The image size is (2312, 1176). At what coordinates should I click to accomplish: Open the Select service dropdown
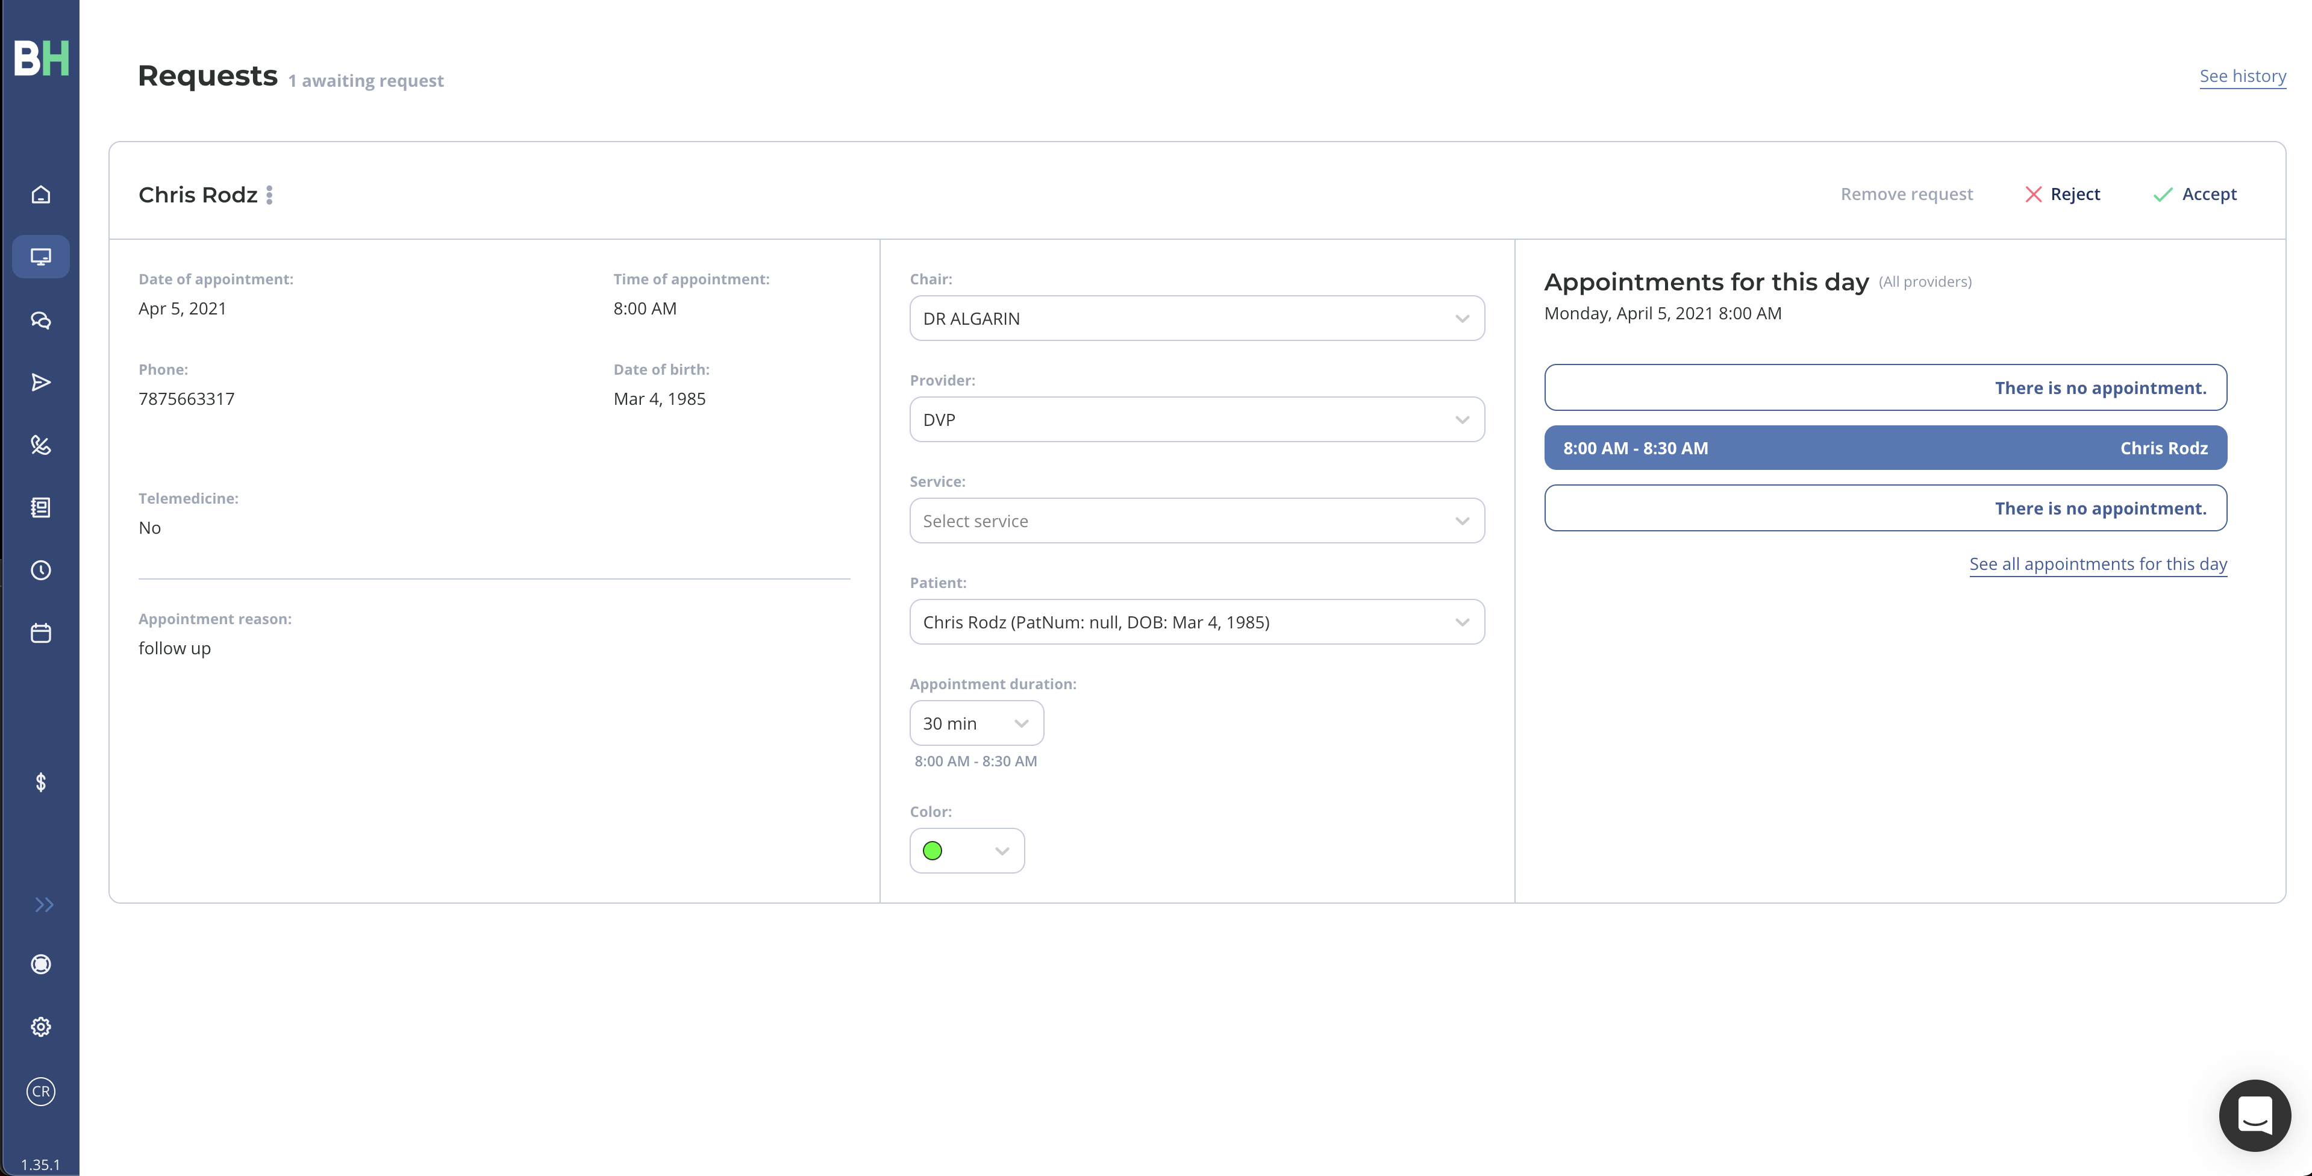point(1196,521)
